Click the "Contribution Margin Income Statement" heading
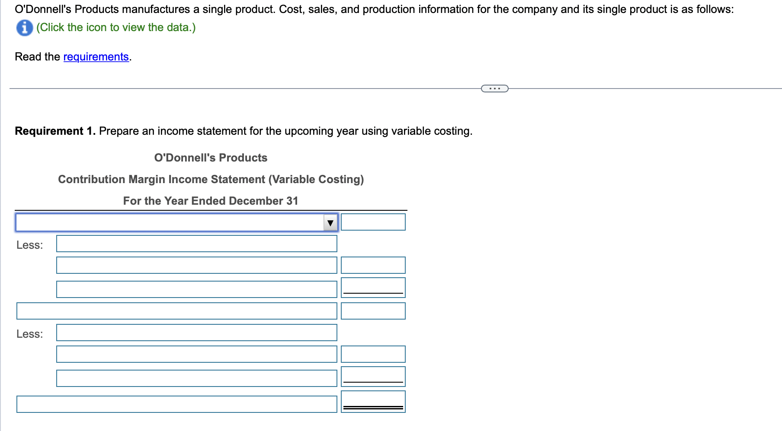The image size is (782, 431). point(211,179)
